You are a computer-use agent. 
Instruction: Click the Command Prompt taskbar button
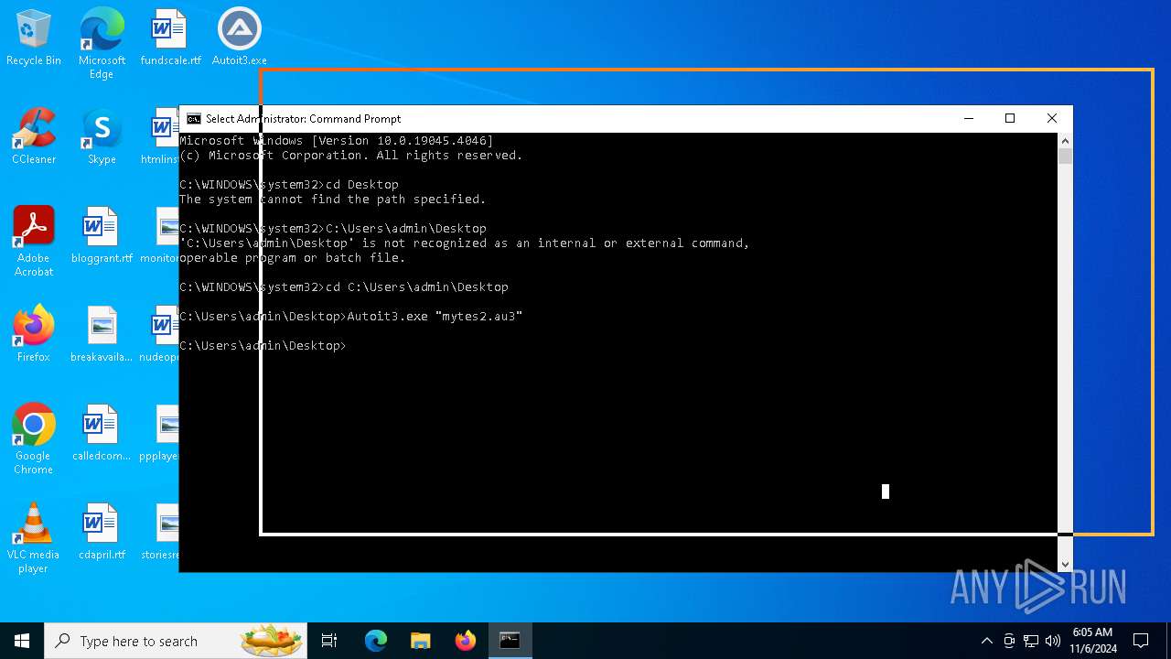point(510,641)
